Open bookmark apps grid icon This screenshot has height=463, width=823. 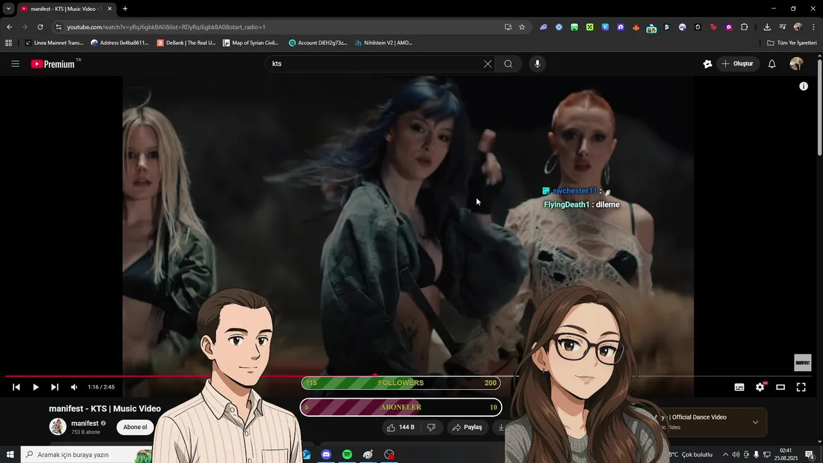coord(8,43)
